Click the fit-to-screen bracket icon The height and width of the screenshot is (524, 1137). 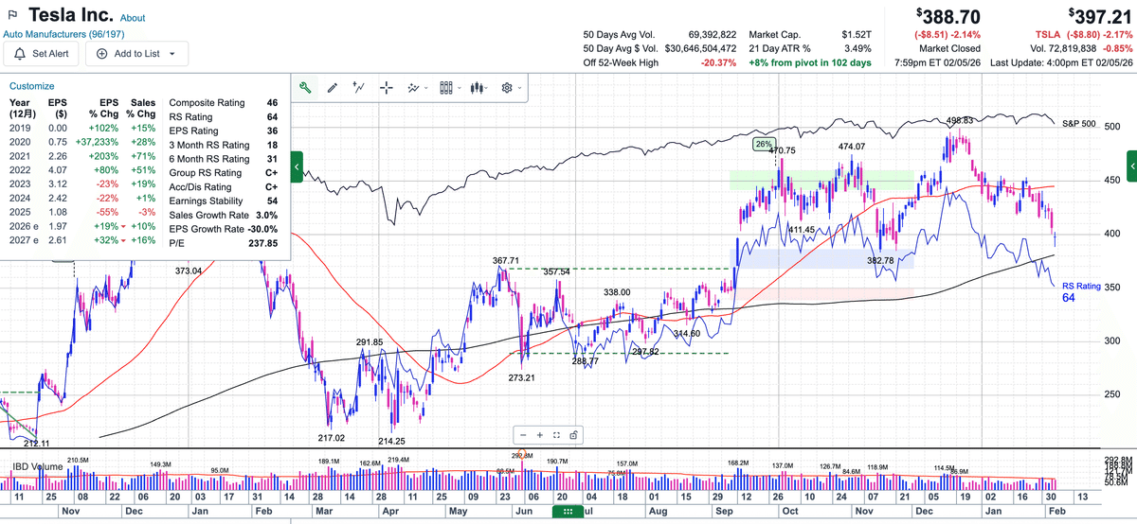point(556,435)
